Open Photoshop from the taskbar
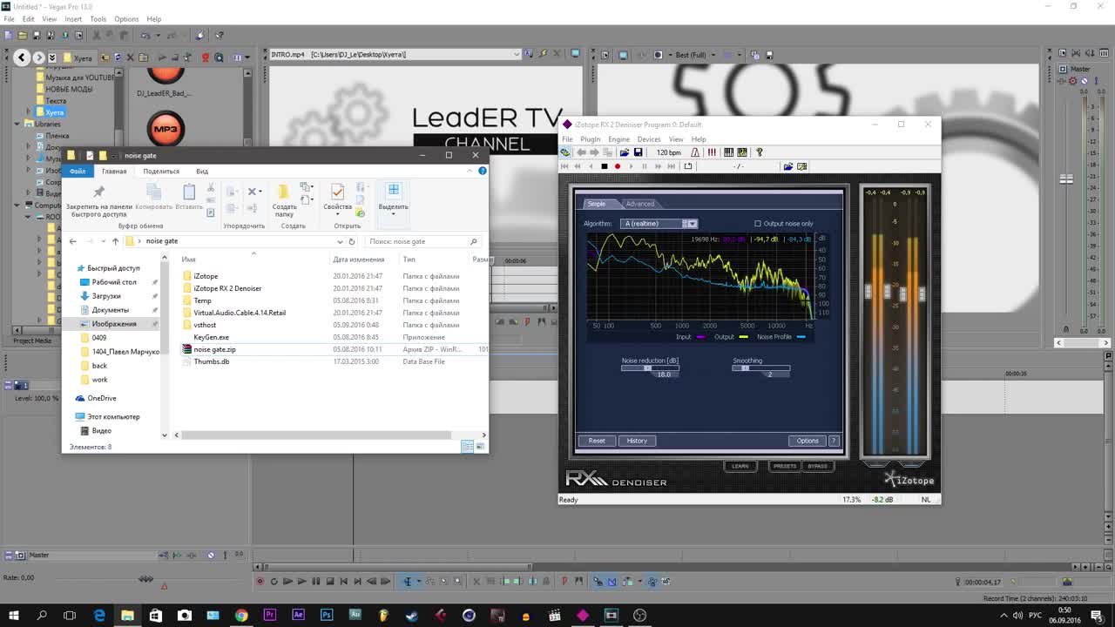Viewport: 1115px width, 627px height. [327, 615]
